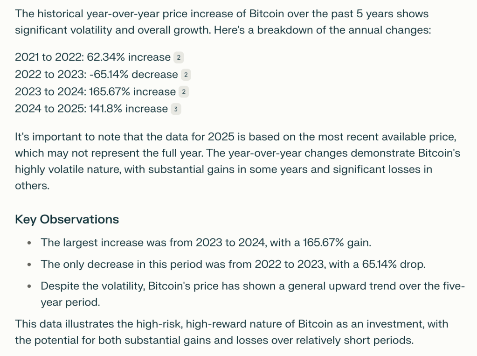
Task: Open citation 2 beside -65.14% decrease
Action: click(186, 75)
